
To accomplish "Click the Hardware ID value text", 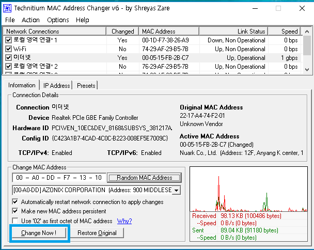I will click(112, 128).
